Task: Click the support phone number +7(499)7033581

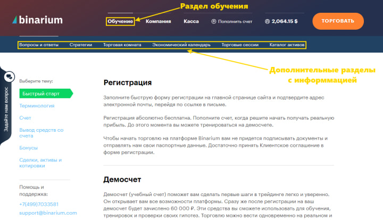Action: point(39,204)
